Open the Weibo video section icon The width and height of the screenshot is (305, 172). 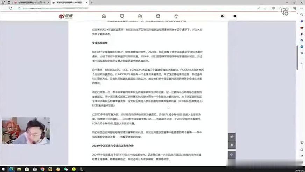click(x=122, y=16)
